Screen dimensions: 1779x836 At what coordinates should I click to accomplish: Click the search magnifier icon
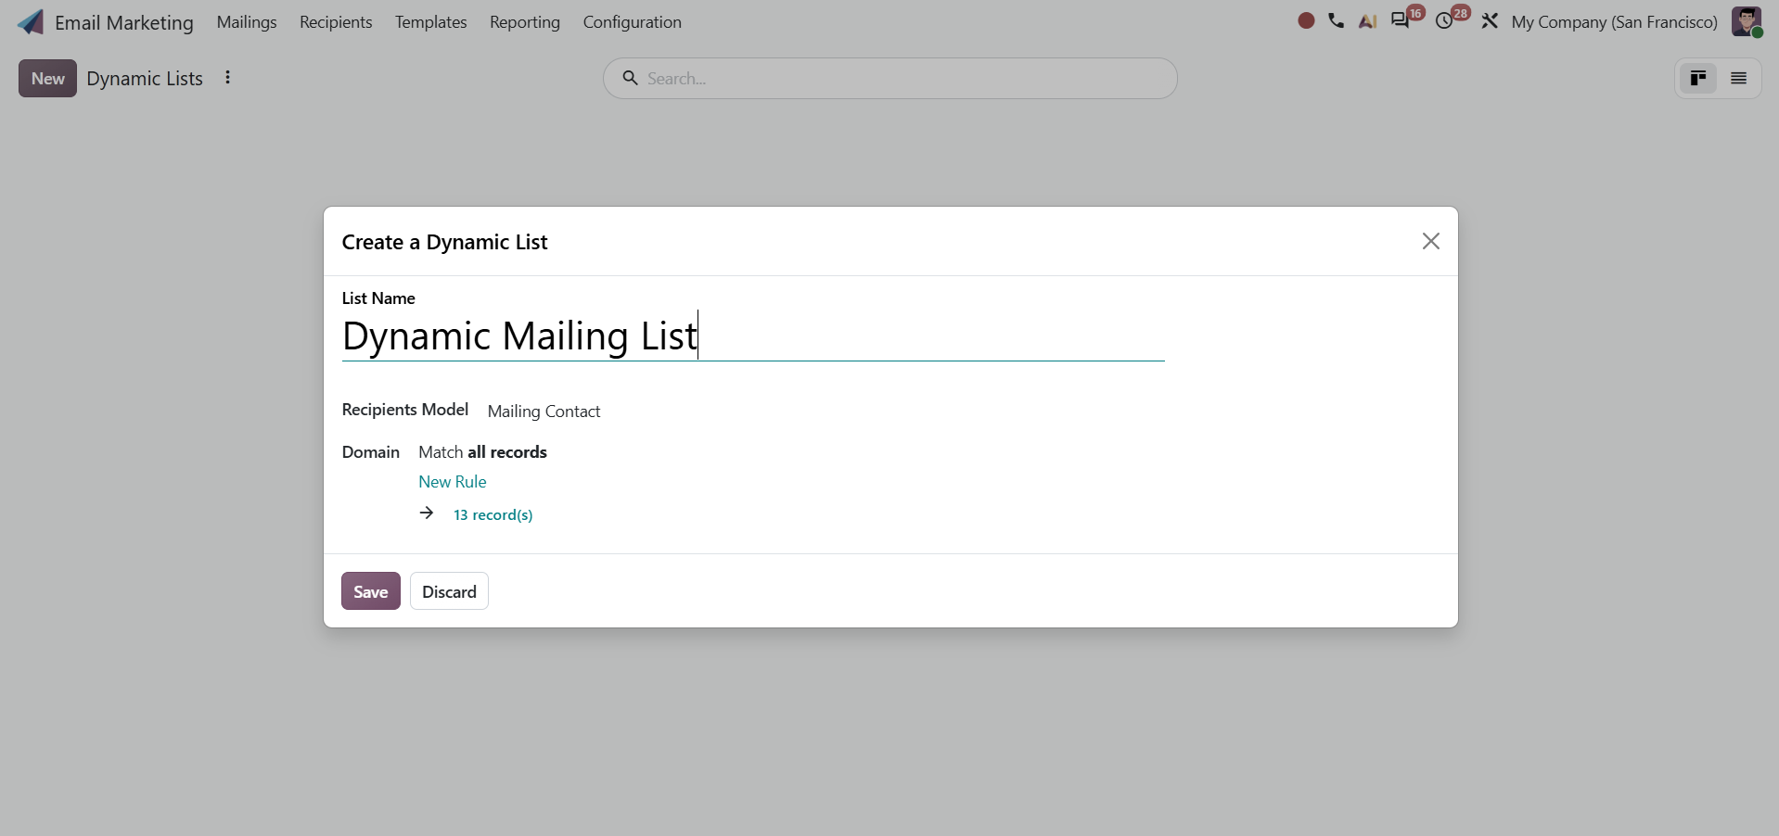tap(630, 78)
